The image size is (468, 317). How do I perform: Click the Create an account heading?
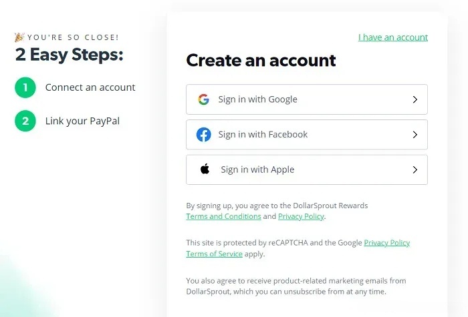(x=261, y=61)
